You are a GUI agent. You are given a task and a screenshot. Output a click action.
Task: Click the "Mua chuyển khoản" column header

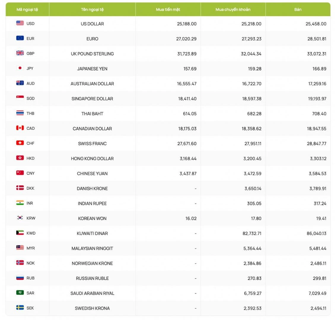coord(233,9)
